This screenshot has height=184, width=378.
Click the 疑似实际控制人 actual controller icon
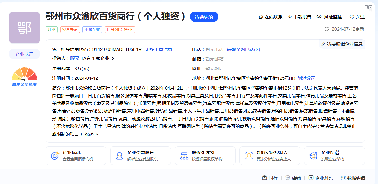tap(248, 155)
